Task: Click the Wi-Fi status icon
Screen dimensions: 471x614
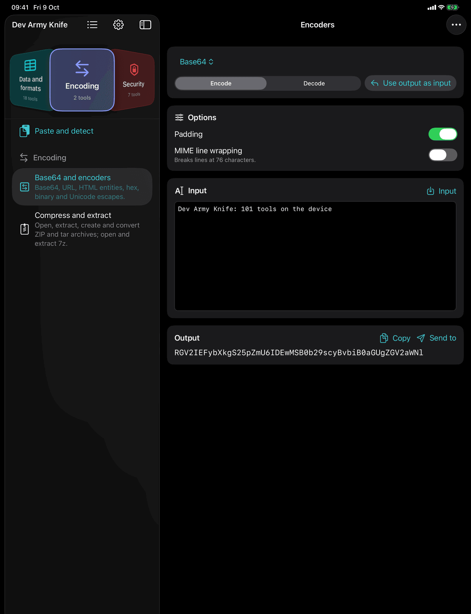Action: [441, 7]
